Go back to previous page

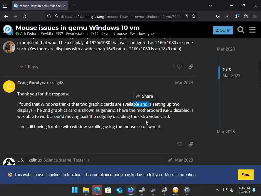tap(6, 16)
